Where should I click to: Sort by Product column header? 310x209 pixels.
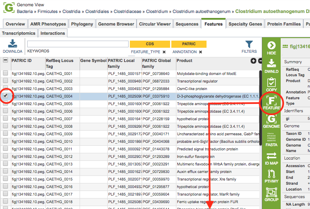coord(213,64)
